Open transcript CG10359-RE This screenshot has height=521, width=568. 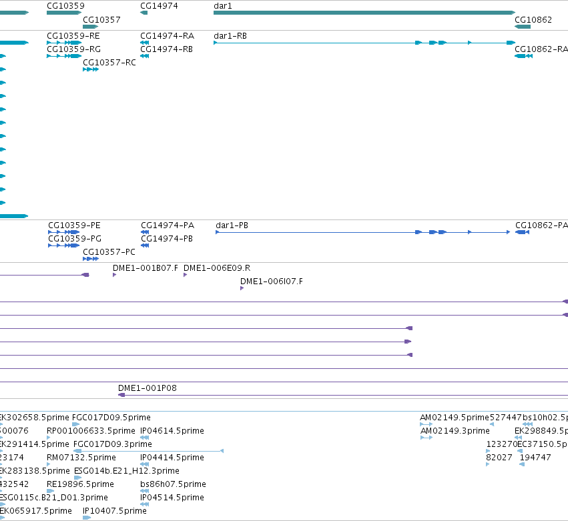73,36
